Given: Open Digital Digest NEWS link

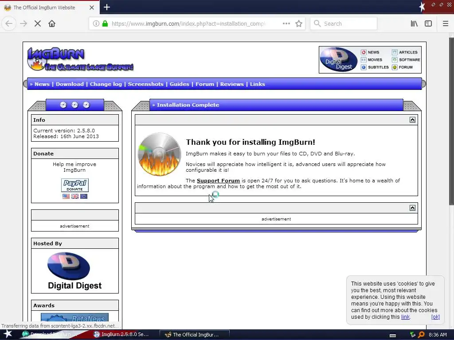Looking at the screenshot, I should click(x=370, y=52).
